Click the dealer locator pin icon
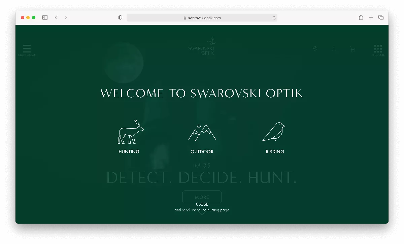This screenshot has height=244, width=404. [x=315, y=49]
